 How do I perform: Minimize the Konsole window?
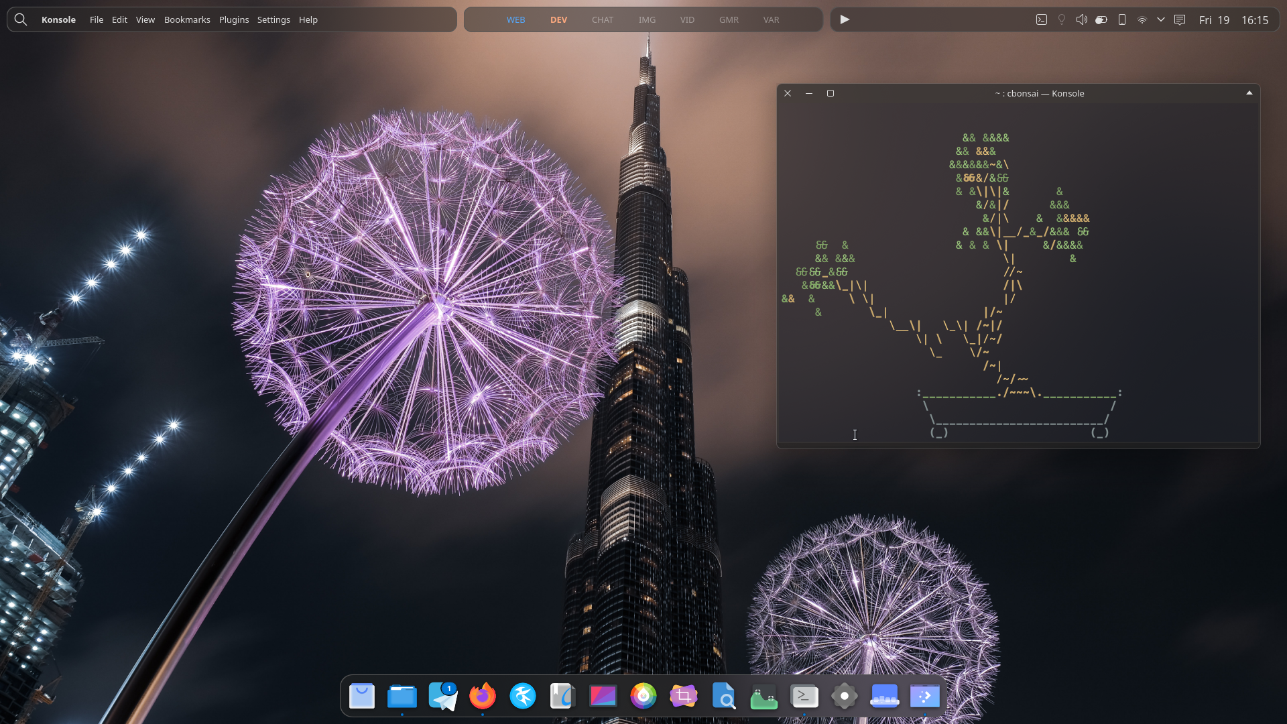point(809,93)
